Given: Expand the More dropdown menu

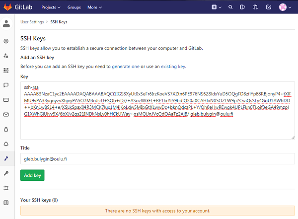Looking at the screenshot, I should (94, 7).
